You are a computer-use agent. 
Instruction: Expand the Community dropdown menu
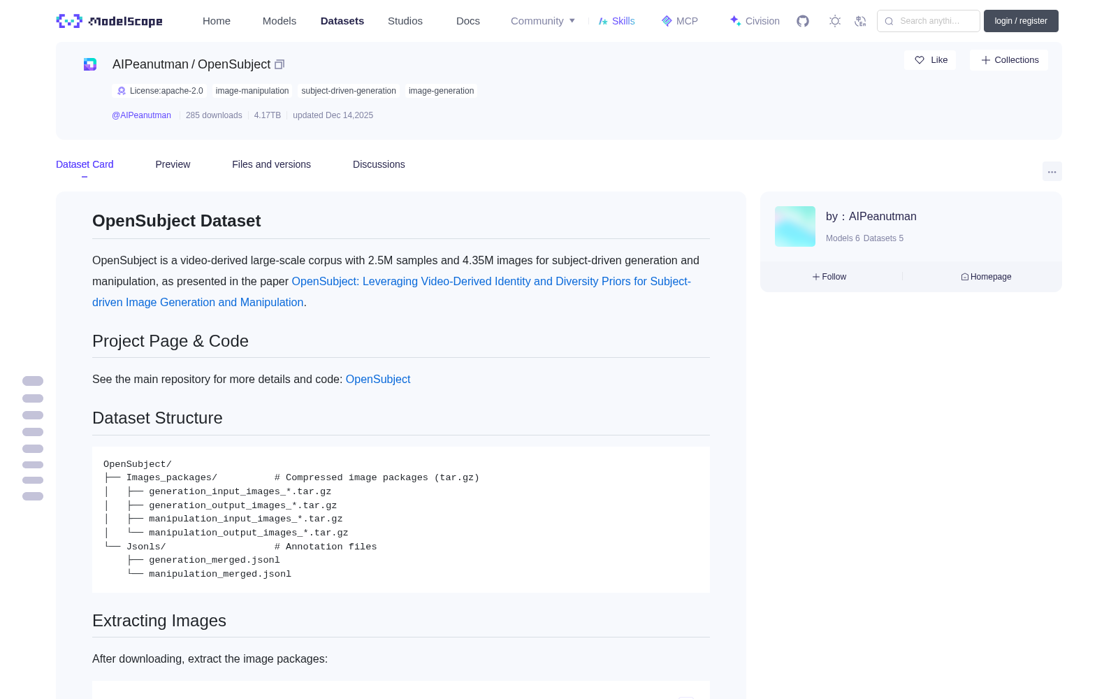(543, 21)
